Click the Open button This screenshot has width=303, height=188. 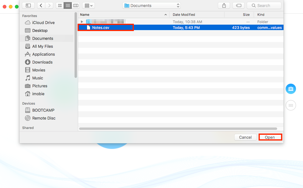tap(270, 137)
